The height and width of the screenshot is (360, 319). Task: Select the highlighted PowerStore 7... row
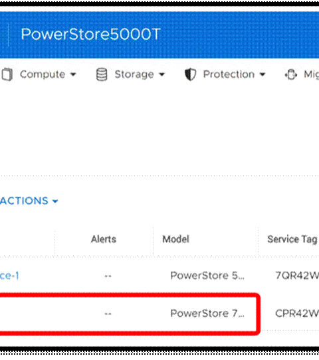point(129,313)
